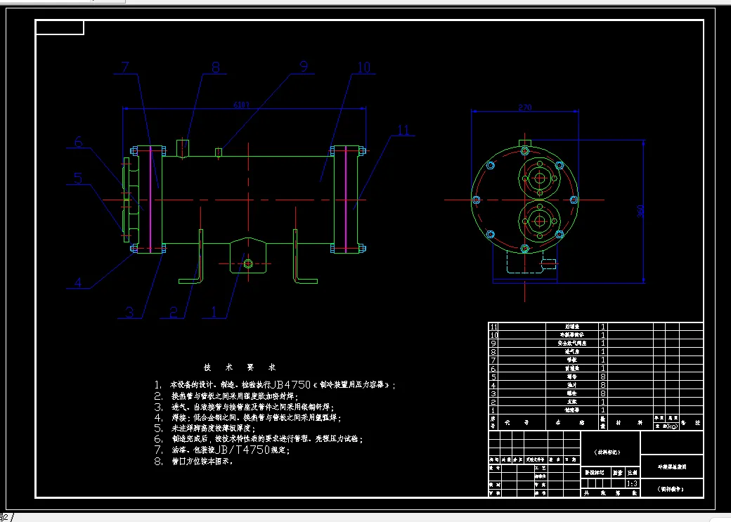Select blue callout number 5 left of the vessel
731x522 pixels.
(78, 178)
